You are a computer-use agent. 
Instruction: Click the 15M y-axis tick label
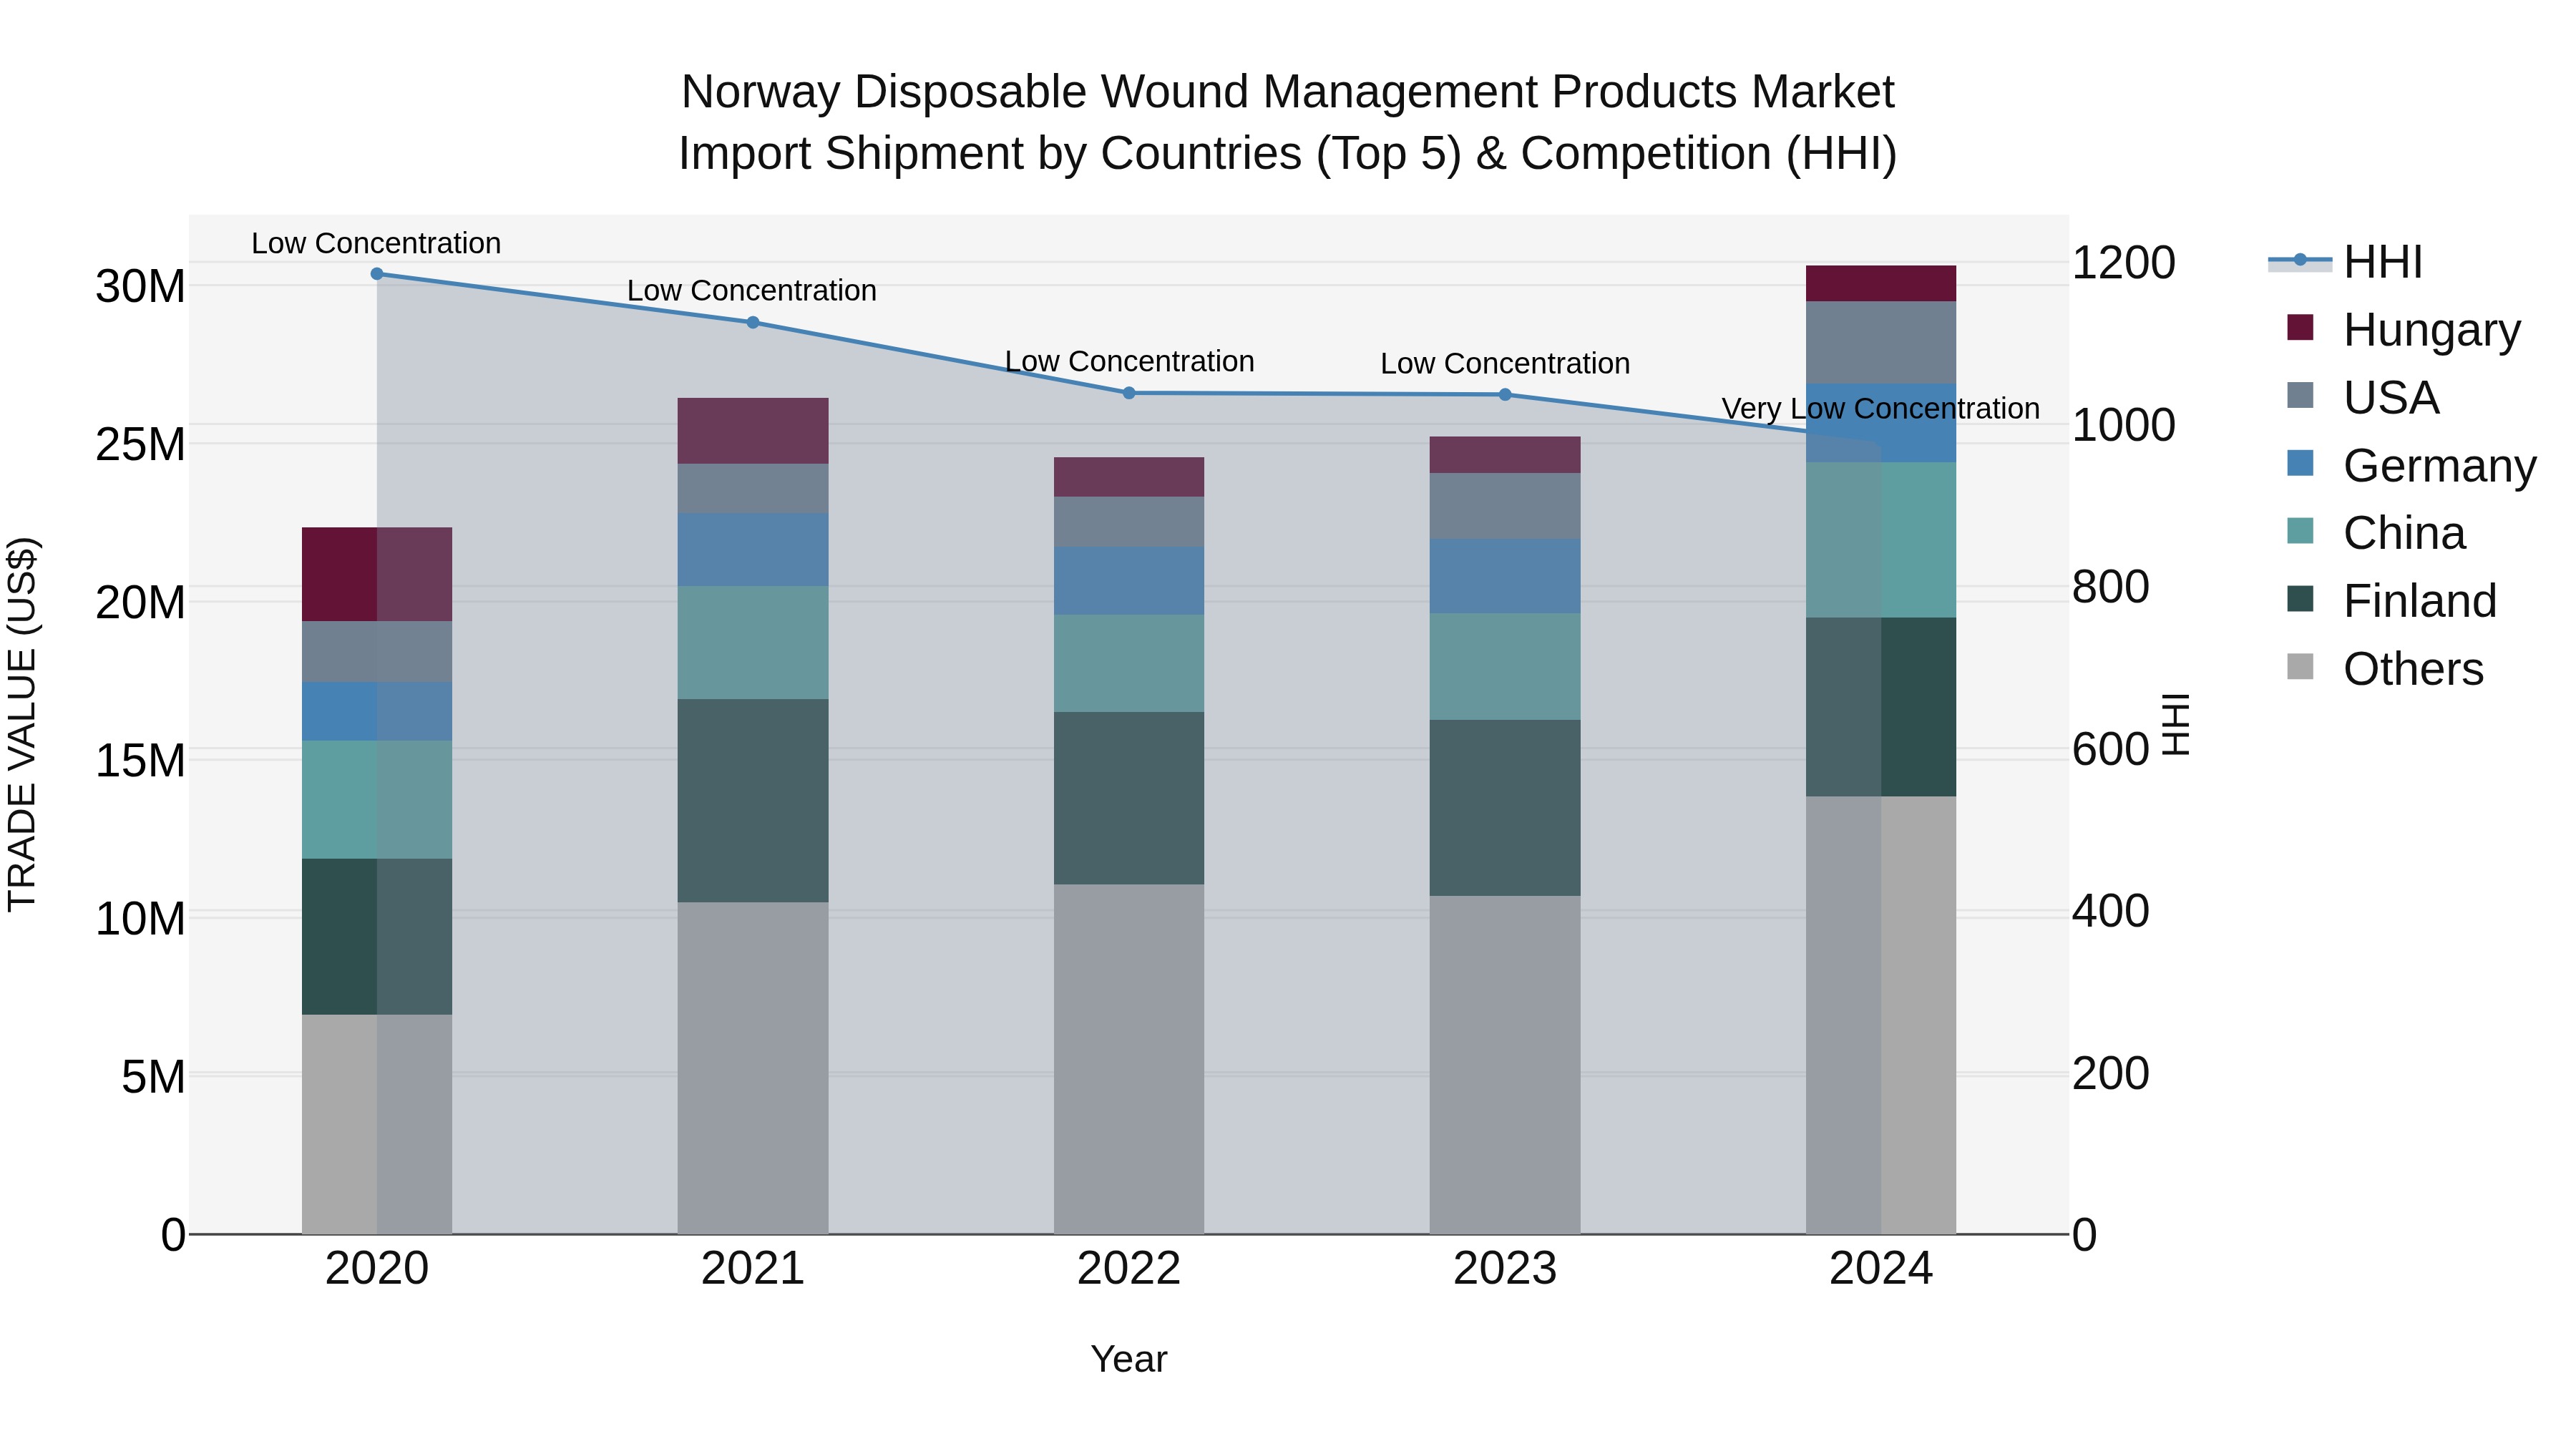(x=140, y=761)
